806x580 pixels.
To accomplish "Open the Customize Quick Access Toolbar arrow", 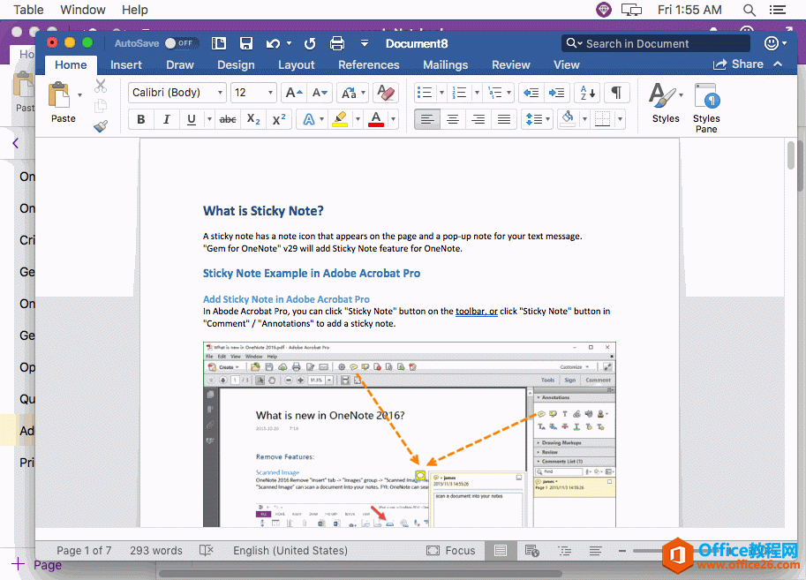I will point(365,44).
